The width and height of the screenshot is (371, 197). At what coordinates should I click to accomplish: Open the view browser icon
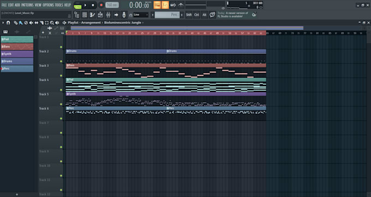[x=77, y=15]
